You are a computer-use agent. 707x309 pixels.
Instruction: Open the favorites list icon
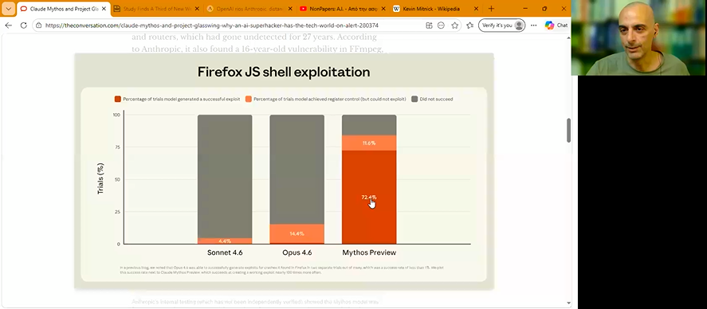[x=469, y=25]
